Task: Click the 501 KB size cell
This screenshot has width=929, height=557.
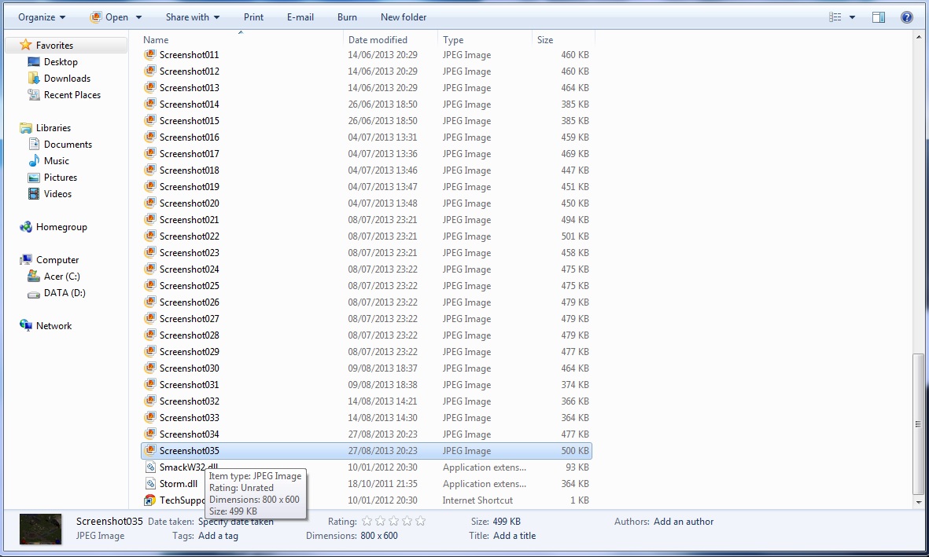Action: [x=575, y=236]
